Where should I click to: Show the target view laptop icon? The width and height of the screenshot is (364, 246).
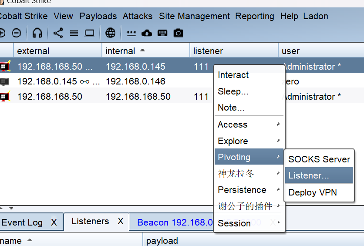(x=90, y=33)
